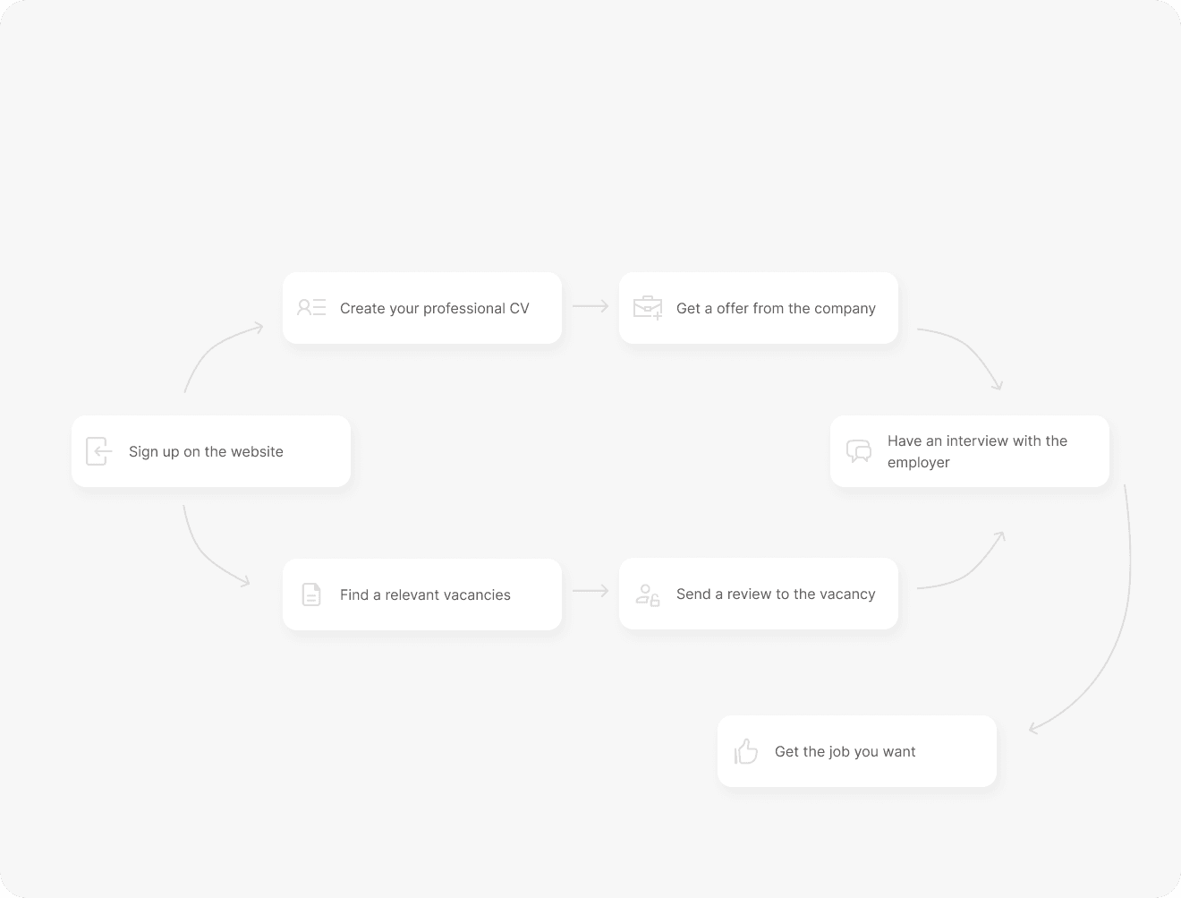The image size is (1181, 898).
Task: Open Create your professional CV step
Action: 422,308
